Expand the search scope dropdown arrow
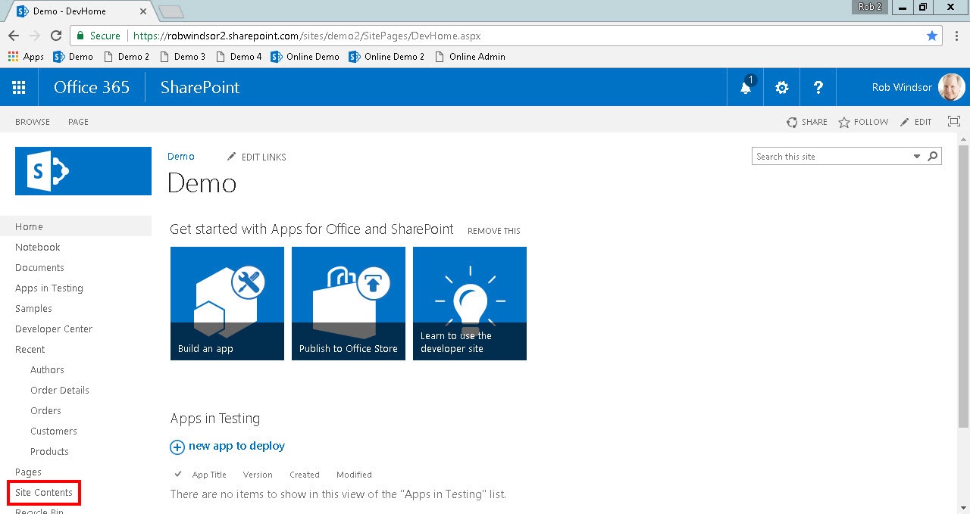Image resolution: width=970 pixels, height=514 pixels. pyautogui.click(x=916, y=157)
